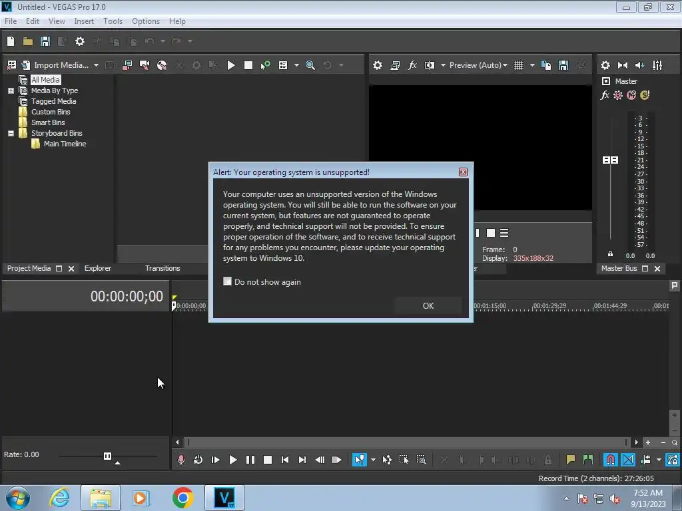The image size is (682, 511).
Task: Open the overlays grid dropdown arrow
Action: point(532,65)
